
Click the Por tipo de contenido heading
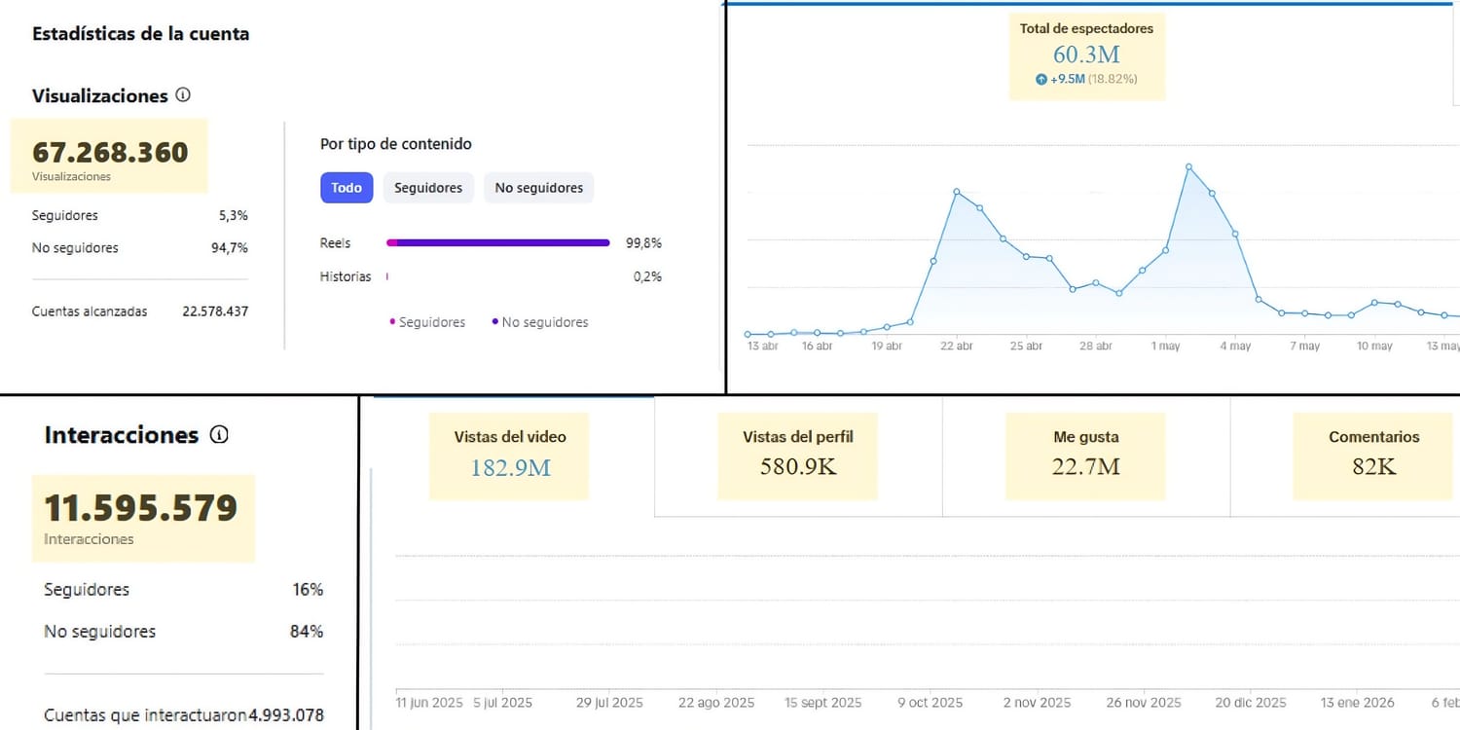pyautogui.click(x=396, y=144)
